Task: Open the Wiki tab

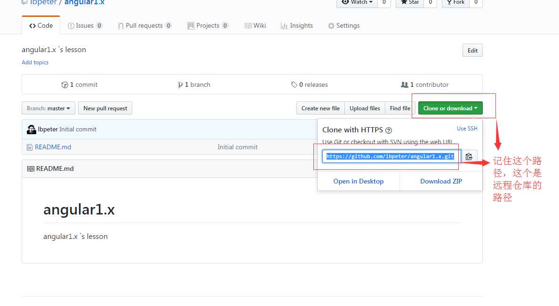Action: (255, 26)
